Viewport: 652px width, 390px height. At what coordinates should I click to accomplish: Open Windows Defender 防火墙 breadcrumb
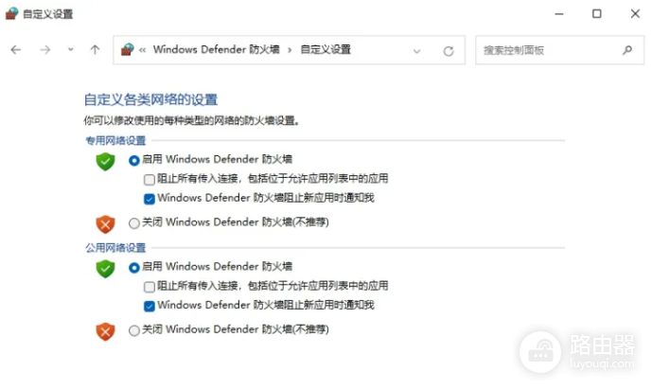pos(216,49)
